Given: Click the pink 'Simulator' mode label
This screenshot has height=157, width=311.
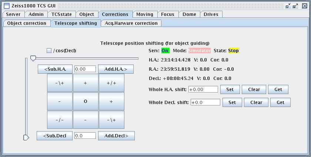Looking at the screenshot, I should (x=199, y=51).
